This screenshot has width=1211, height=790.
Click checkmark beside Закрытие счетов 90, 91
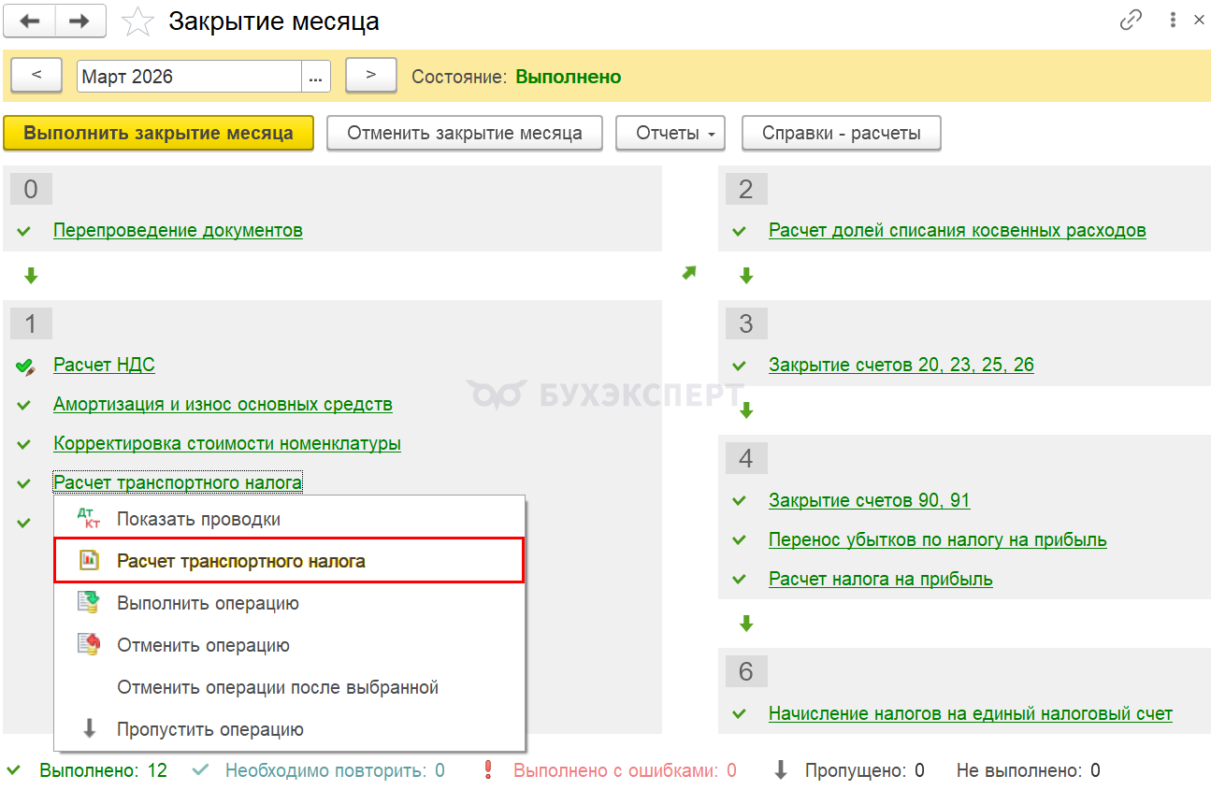click(740, 501)
